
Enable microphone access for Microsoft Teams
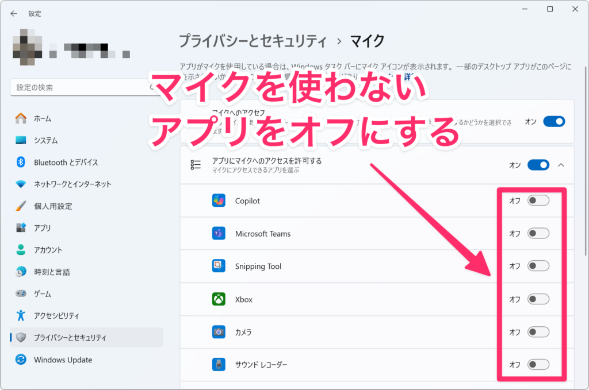(x=538, y=233)
